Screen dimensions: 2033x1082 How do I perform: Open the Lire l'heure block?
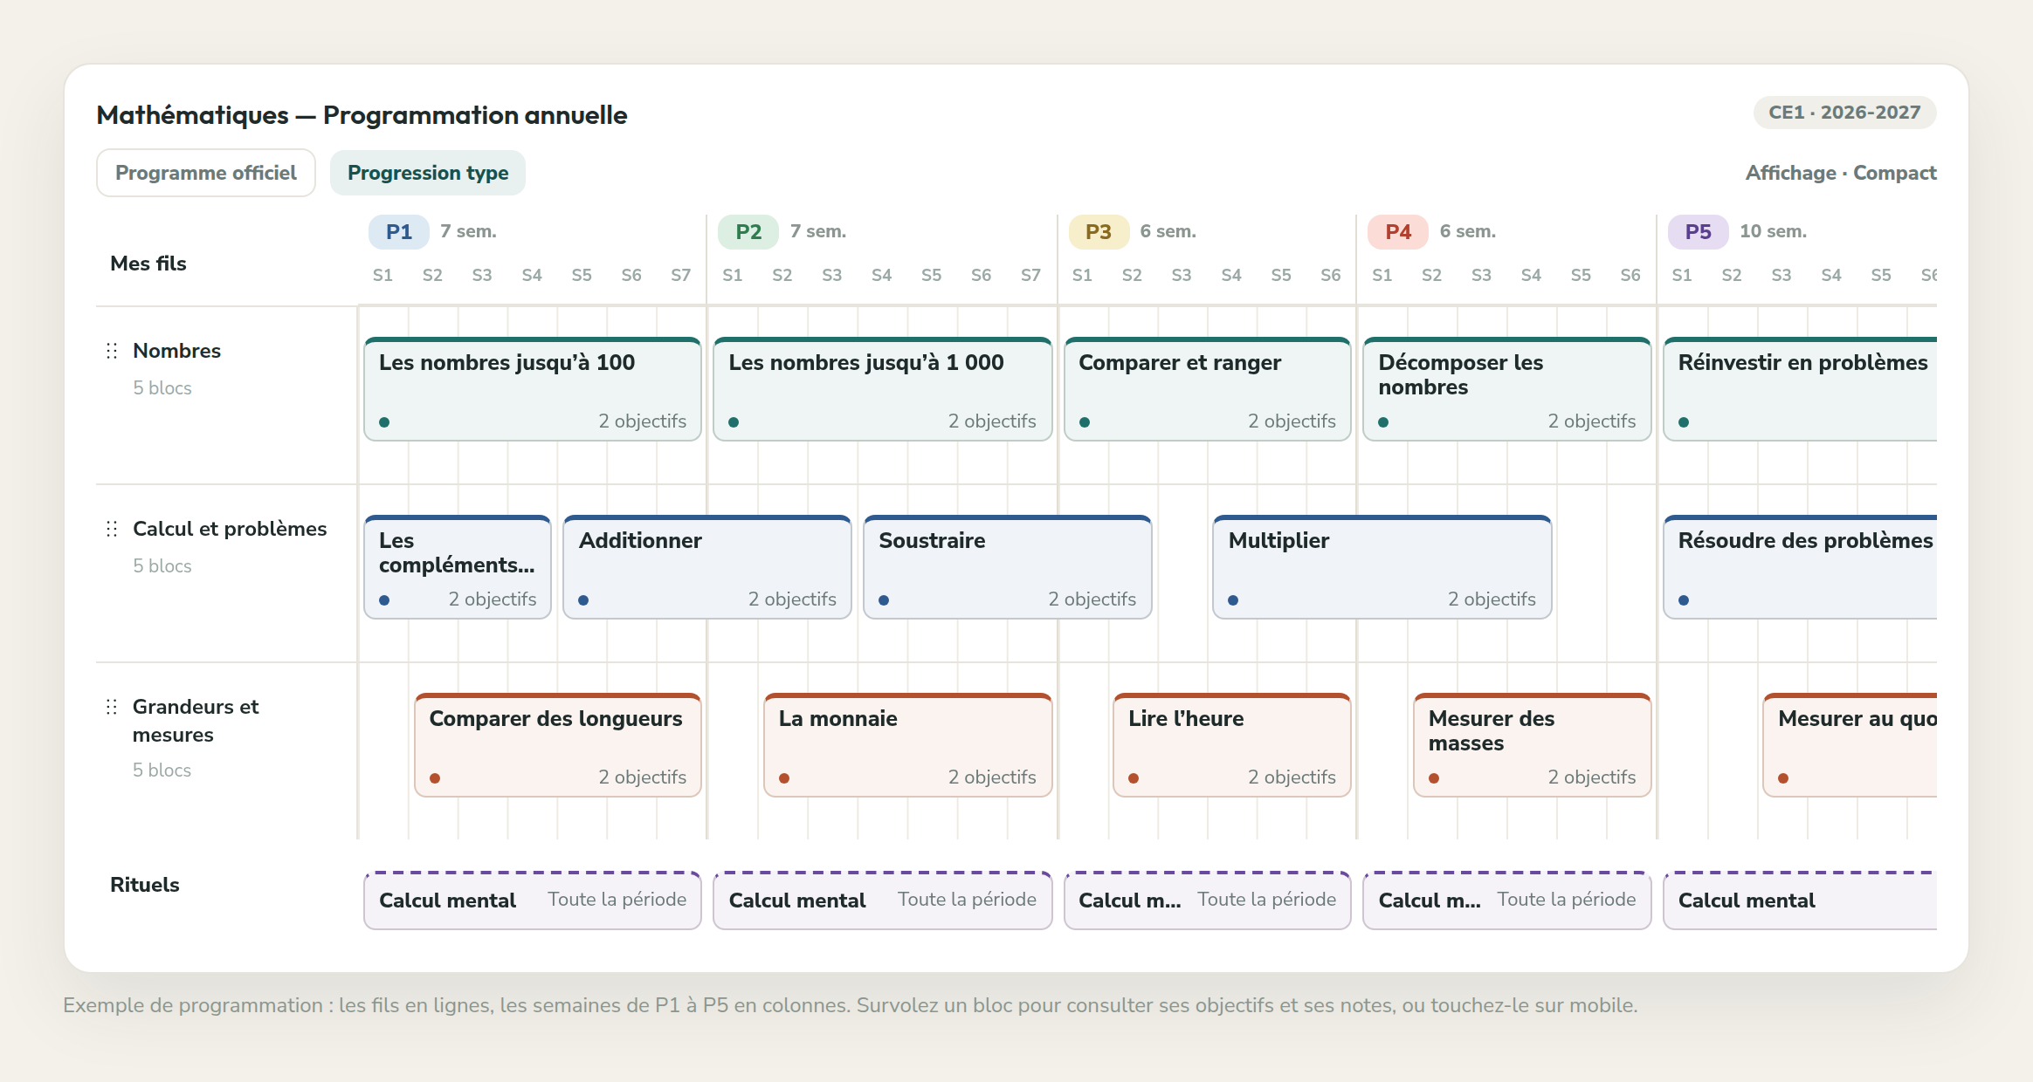point(1232,745)
